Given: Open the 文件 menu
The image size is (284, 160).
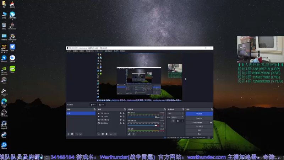Looking at the screenshot, I should (69, 51).
